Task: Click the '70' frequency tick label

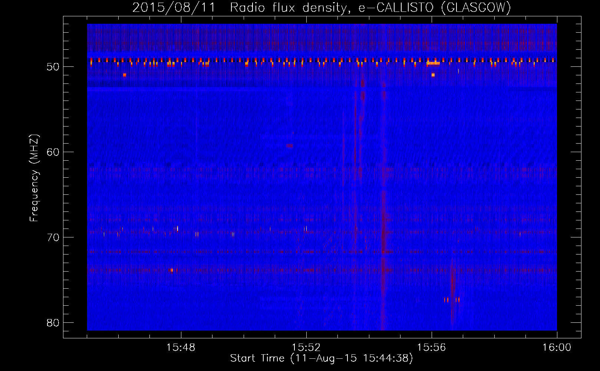Action: pos(53,237)
